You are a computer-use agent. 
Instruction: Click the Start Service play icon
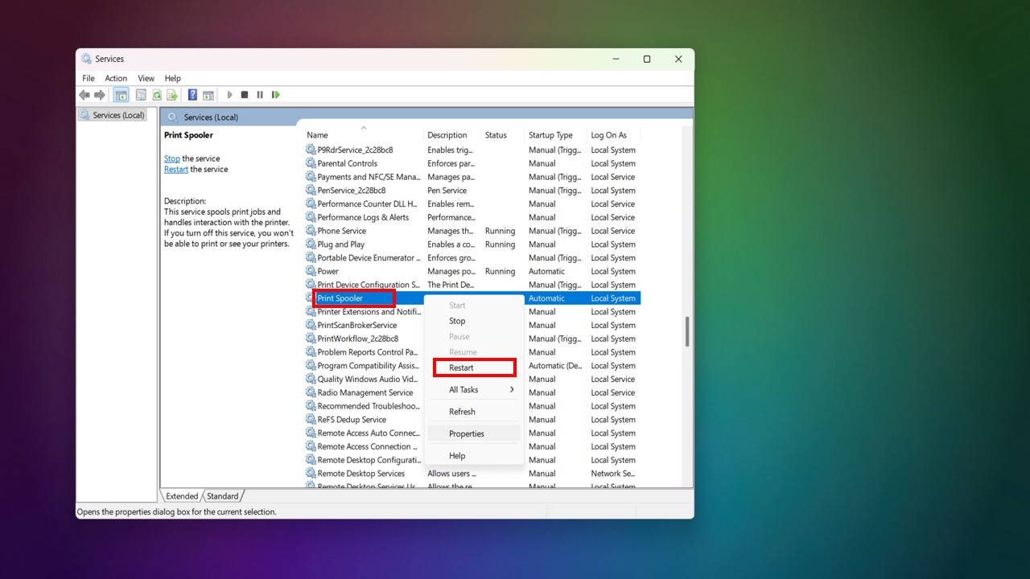click(229, 95)
